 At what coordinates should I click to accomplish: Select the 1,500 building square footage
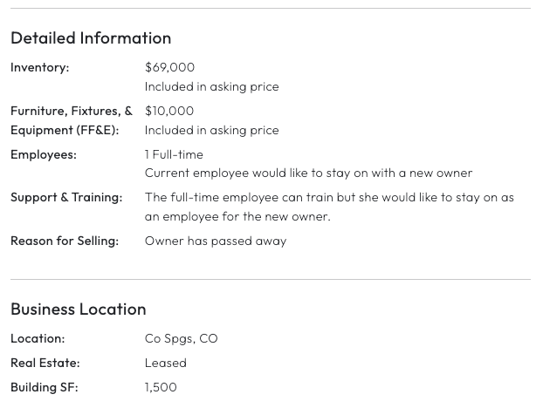161,387
